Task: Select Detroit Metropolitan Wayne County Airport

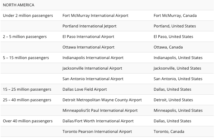Action: tap(102, 100)
